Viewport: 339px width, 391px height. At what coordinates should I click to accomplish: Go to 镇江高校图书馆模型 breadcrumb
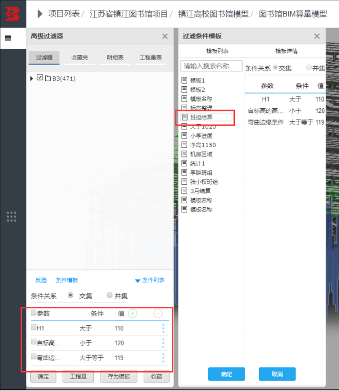pos(213,14)
